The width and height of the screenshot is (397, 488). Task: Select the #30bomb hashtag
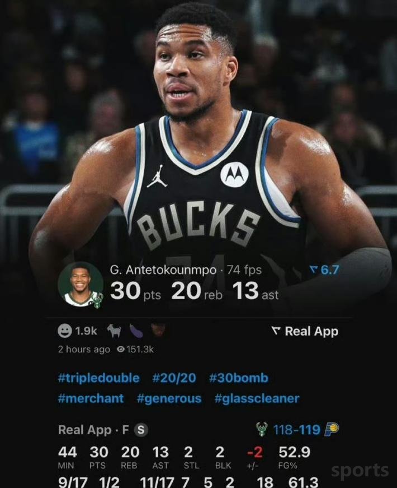(239, 378)
